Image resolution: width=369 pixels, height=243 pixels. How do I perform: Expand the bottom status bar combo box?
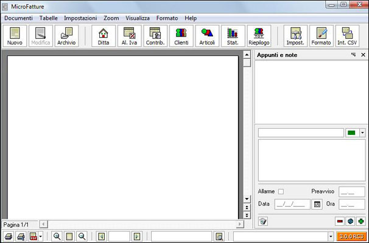tap(331, 236)
